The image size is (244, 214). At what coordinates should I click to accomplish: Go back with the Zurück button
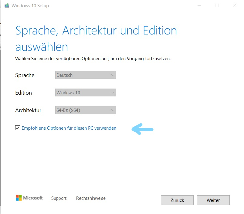[x=177, y=200]
